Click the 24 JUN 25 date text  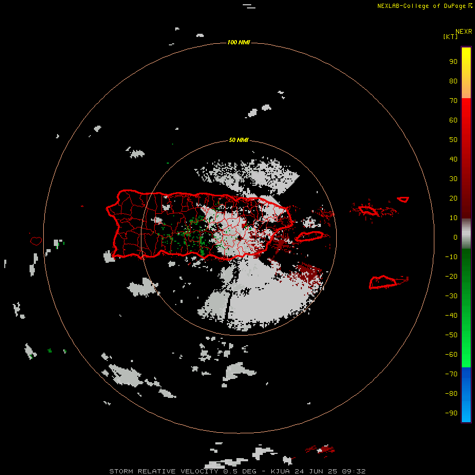coord(316,471)
